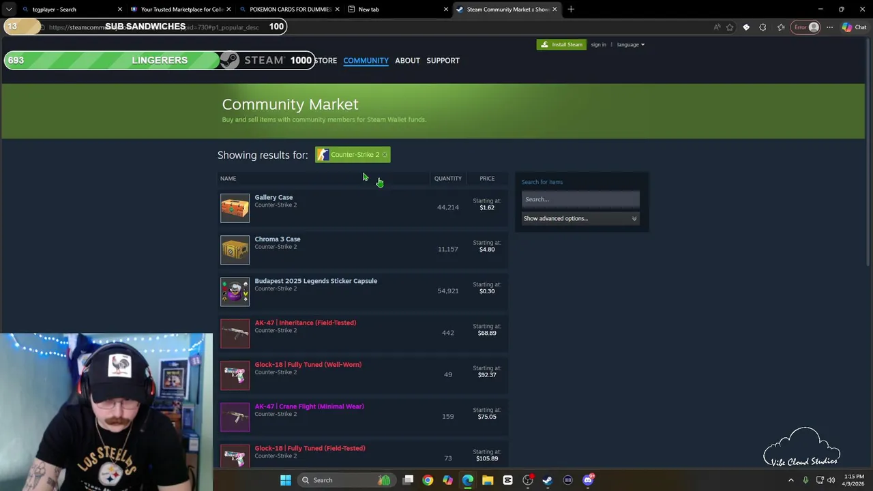This screenshot has width=873, height=491.
Task: Open the STORE menu
Action: (x=325, y=61)
